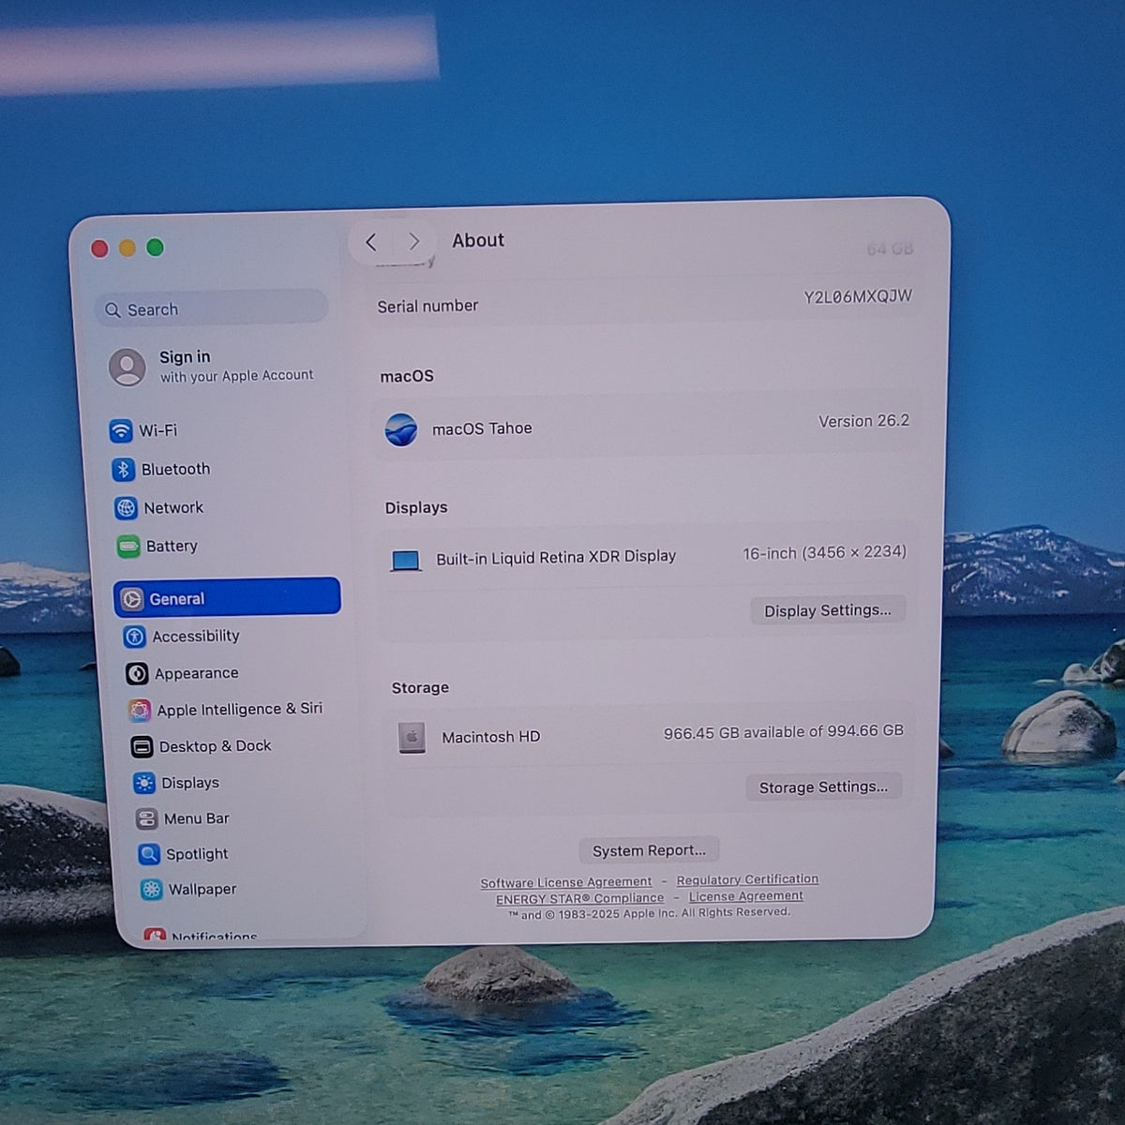Open the Spotlight magnifier icon
Screen dimensions: 1125x1125
coord(148,854)
